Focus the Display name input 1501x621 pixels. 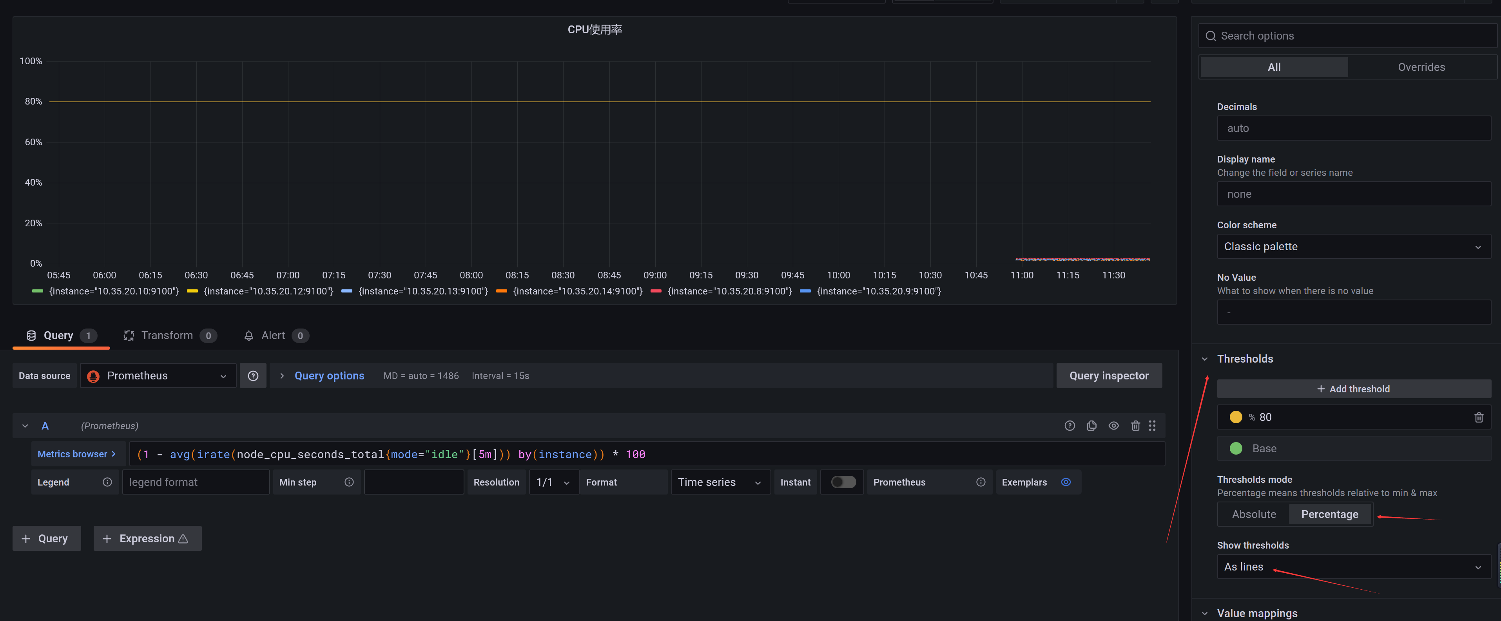(1354, 194)
